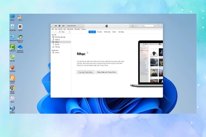This screenshot has width=206, height=137.
Task: Select Nghệ sĩ in the sidebar
Action: point(61,40)
